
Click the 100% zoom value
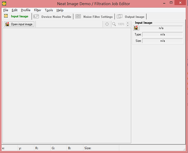pos(121,24)
